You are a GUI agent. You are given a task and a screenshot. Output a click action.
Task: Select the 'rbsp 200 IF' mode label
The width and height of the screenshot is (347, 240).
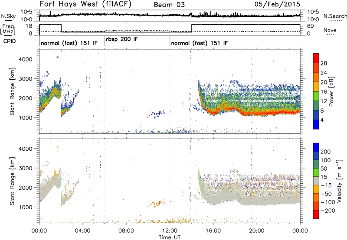122,39
